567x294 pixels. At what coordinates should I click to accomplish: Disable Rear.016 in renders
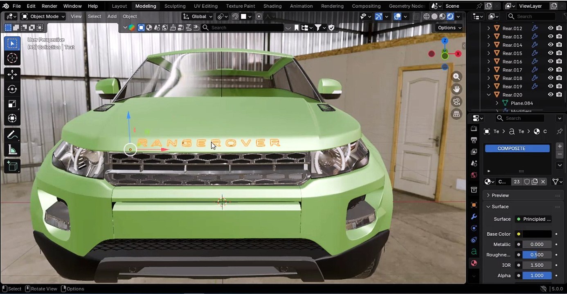click(559, 62)
